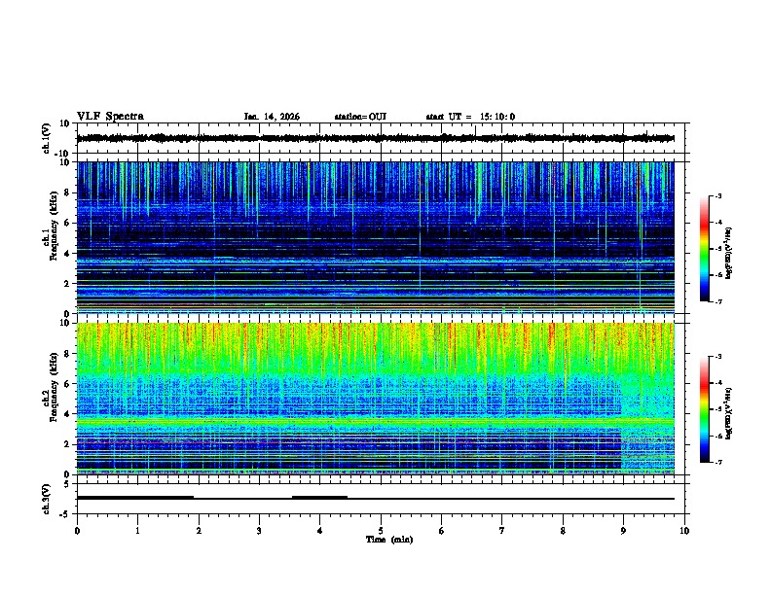
Task: Select the ch.2 "Frequency (kHz)" axis label
Action: tap(54, 387)
